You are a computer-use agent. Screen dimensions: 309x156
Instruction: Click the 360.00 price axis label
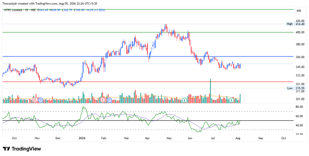(x=300, y=57)
